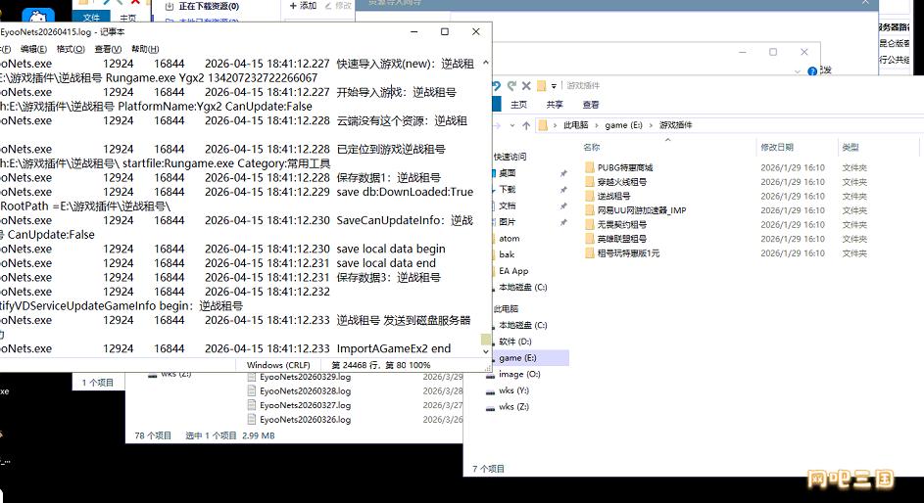Open 下载 in the navigation pane
924x503 pixels.
pos(508,190)
